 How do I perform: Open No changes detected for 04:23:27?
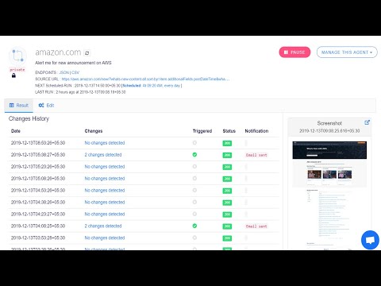(x=105, y=214)
